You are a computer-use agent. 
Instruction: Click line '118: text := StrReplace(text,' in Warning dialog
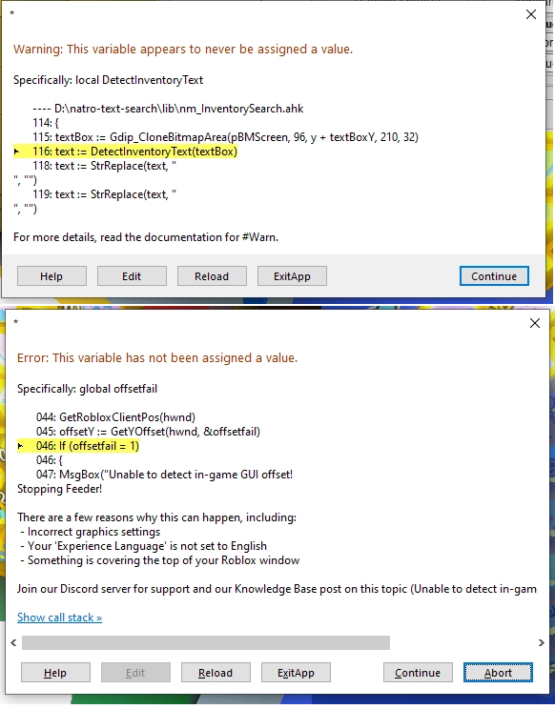pyautogui.click(x=104, y=166)
